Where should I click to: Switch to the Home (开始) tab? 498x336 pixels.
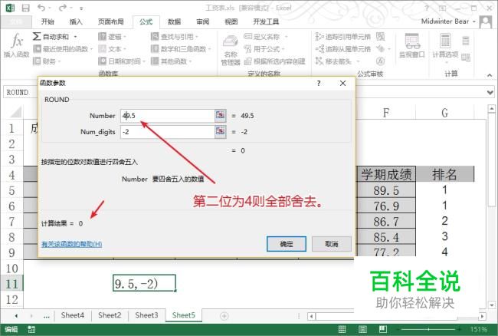click(48, 21)
